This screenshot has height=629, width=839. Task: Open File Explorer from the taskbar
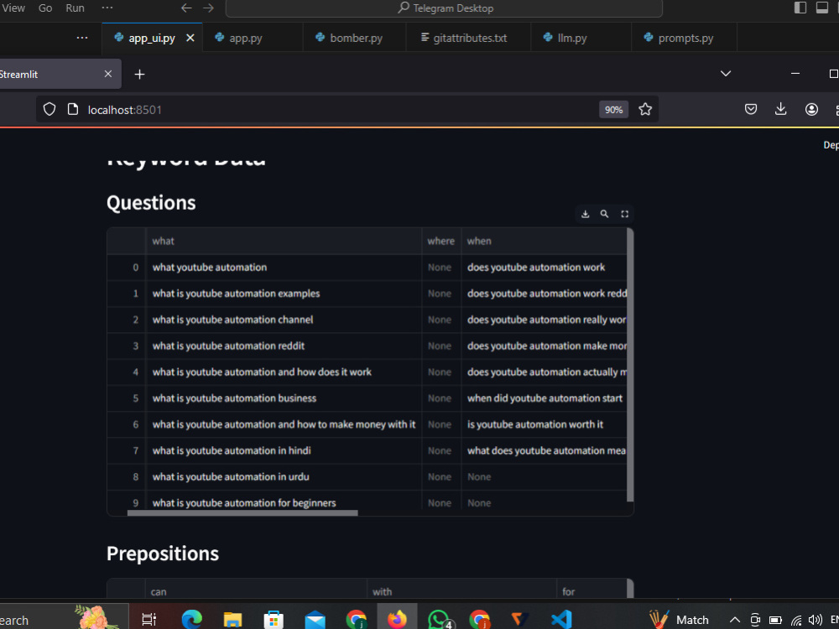[x=232, y=620]
